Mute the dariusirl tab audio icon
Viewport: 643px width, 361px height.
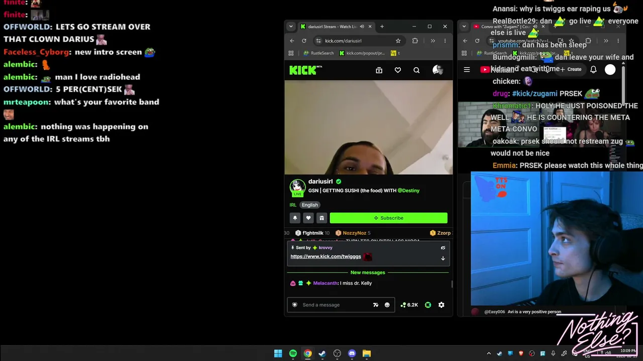click(362, 27)
